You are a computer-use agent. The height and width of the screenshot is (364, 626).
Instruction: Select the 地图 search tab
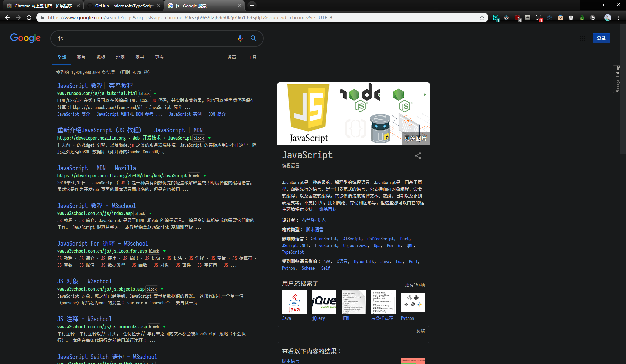(120, 57)
